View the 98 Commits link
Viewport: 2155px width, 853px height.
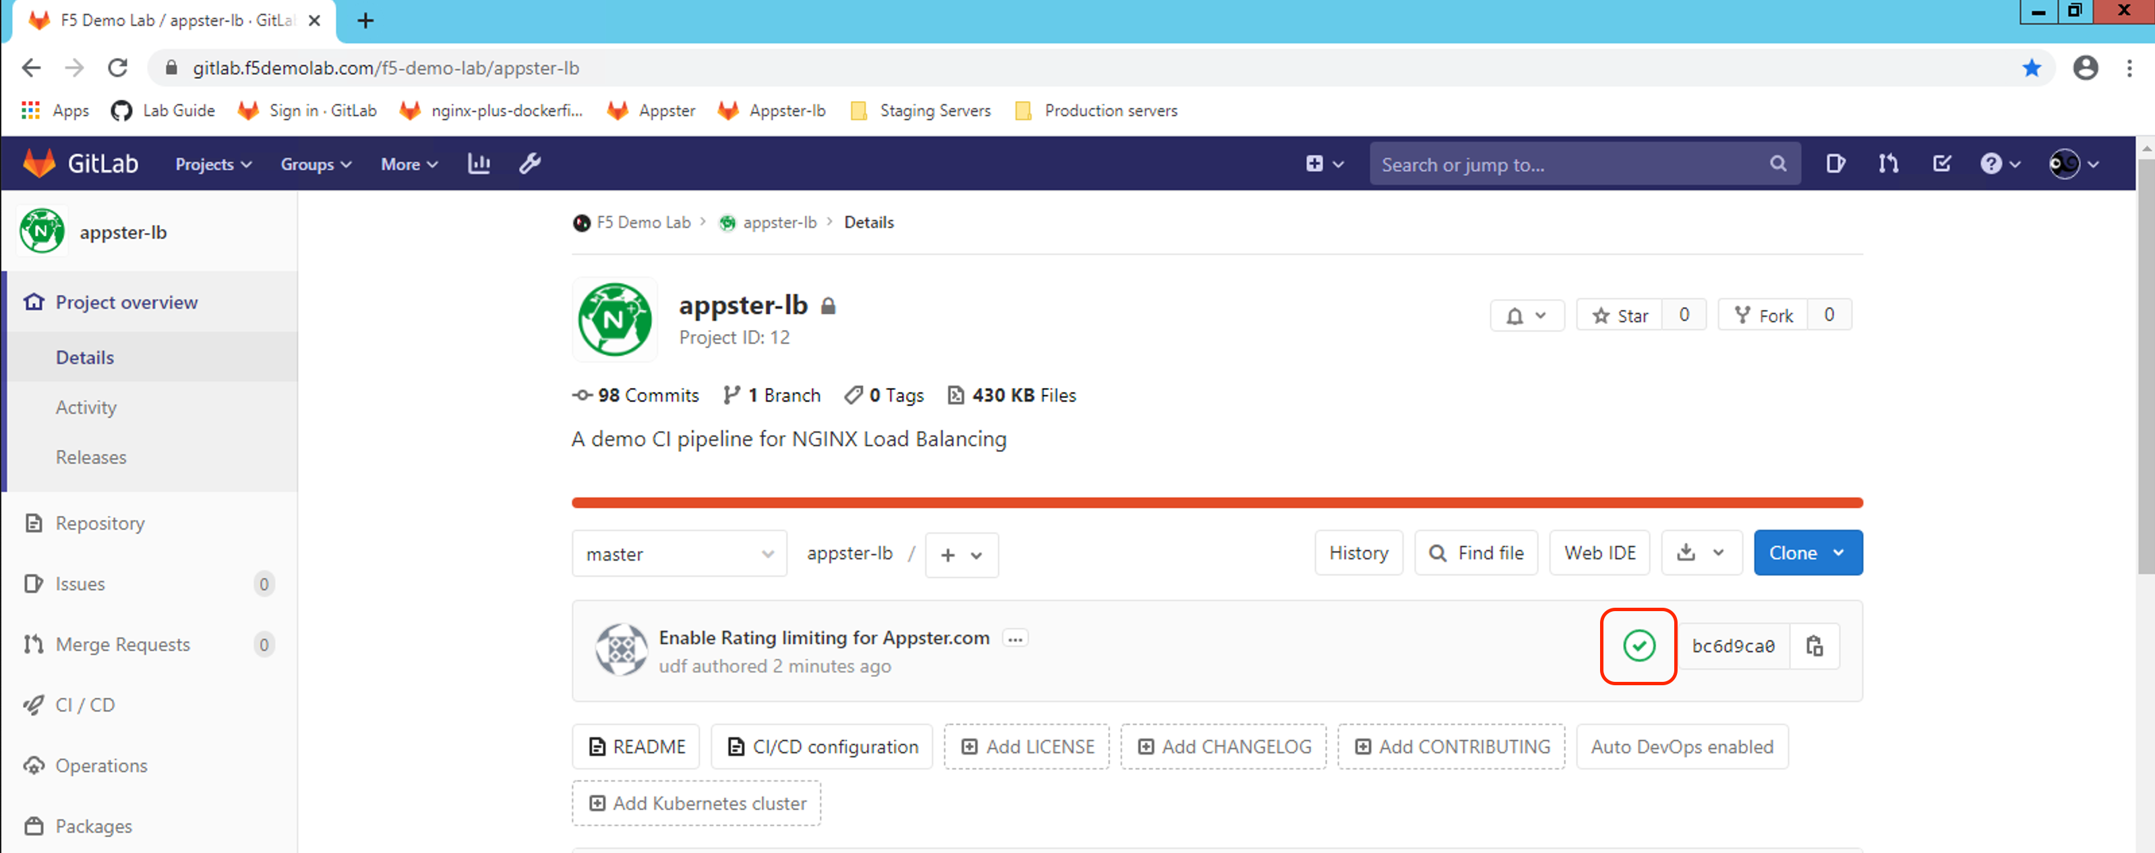636,396
